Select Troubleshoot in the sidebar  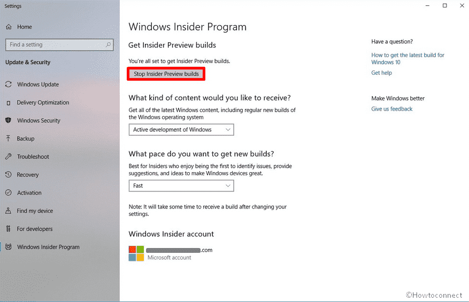60,157
